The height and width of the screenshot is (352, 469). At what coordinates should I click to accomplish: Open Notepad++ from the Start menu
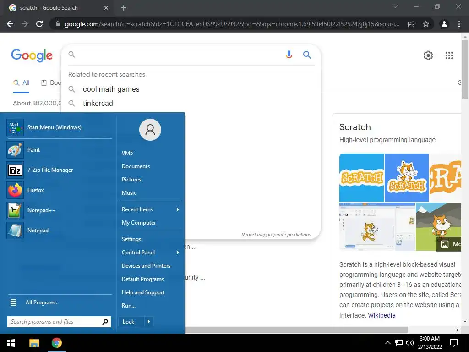[x=59, y=210]
